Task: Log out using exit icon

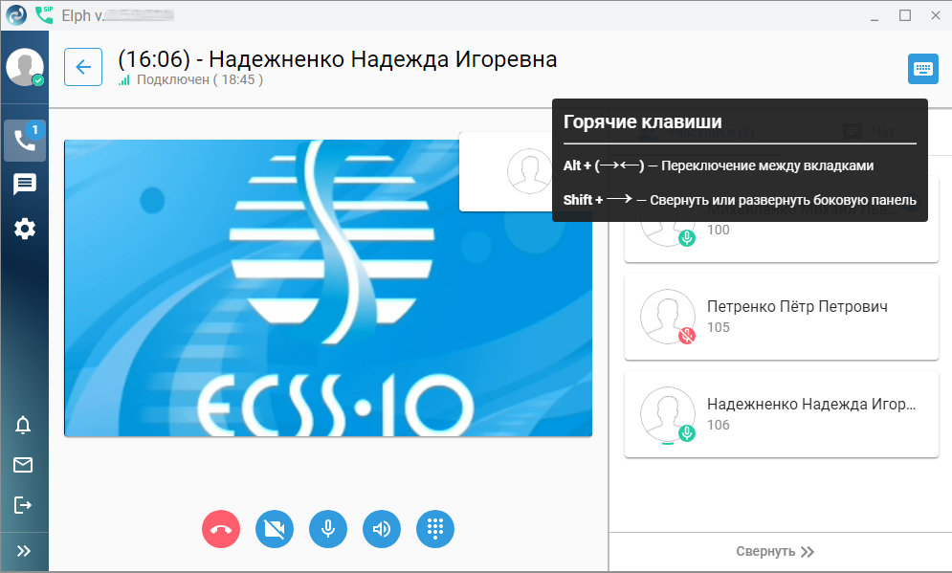Action: (x=23, y=505)
